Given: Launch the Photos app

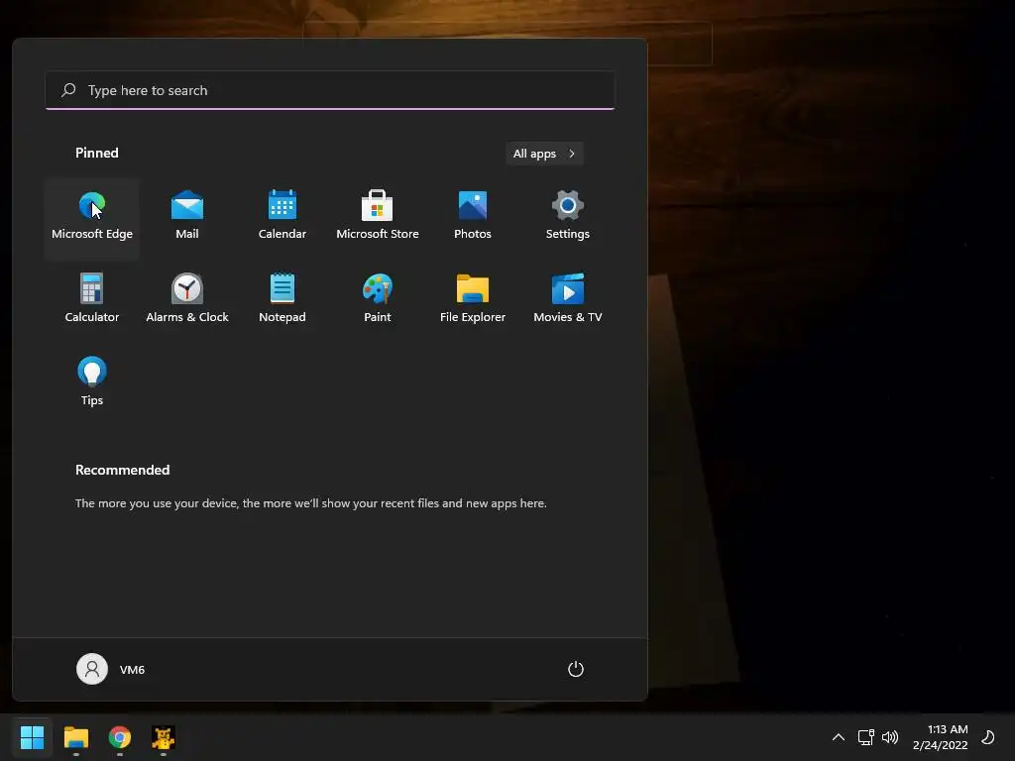Looking at the screenshot, I should (473, 219).
